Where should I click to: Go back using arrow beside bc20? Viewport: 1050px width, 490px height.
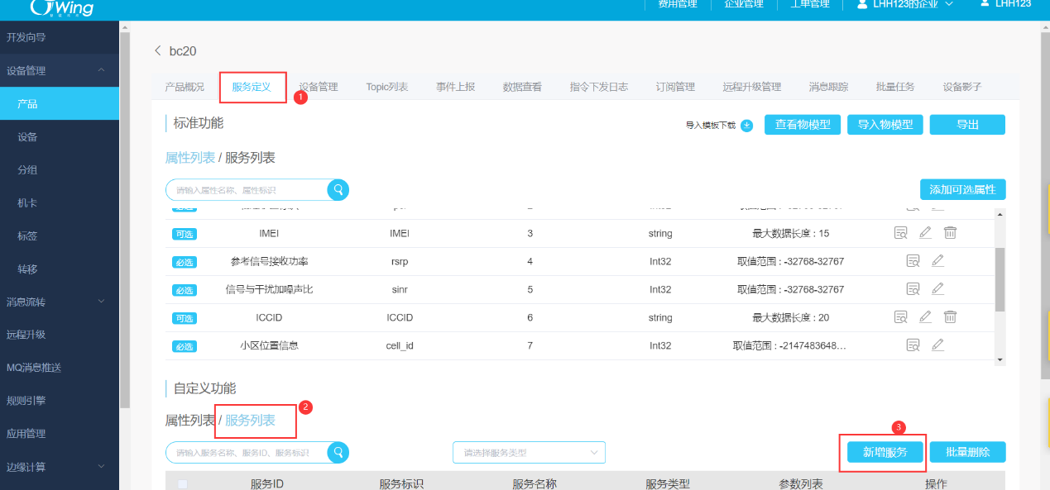tap(158, 51)
